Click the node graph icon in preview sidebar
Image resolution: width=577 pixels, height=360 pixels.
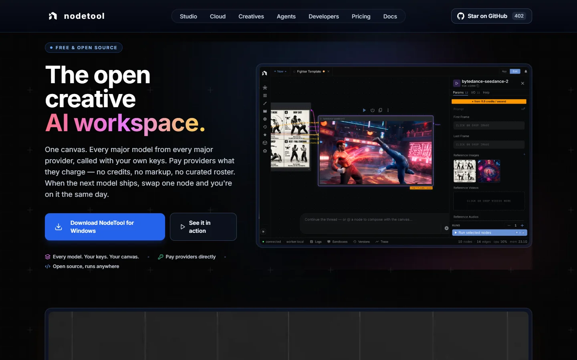pyautogui.click(x=265, y=88)
